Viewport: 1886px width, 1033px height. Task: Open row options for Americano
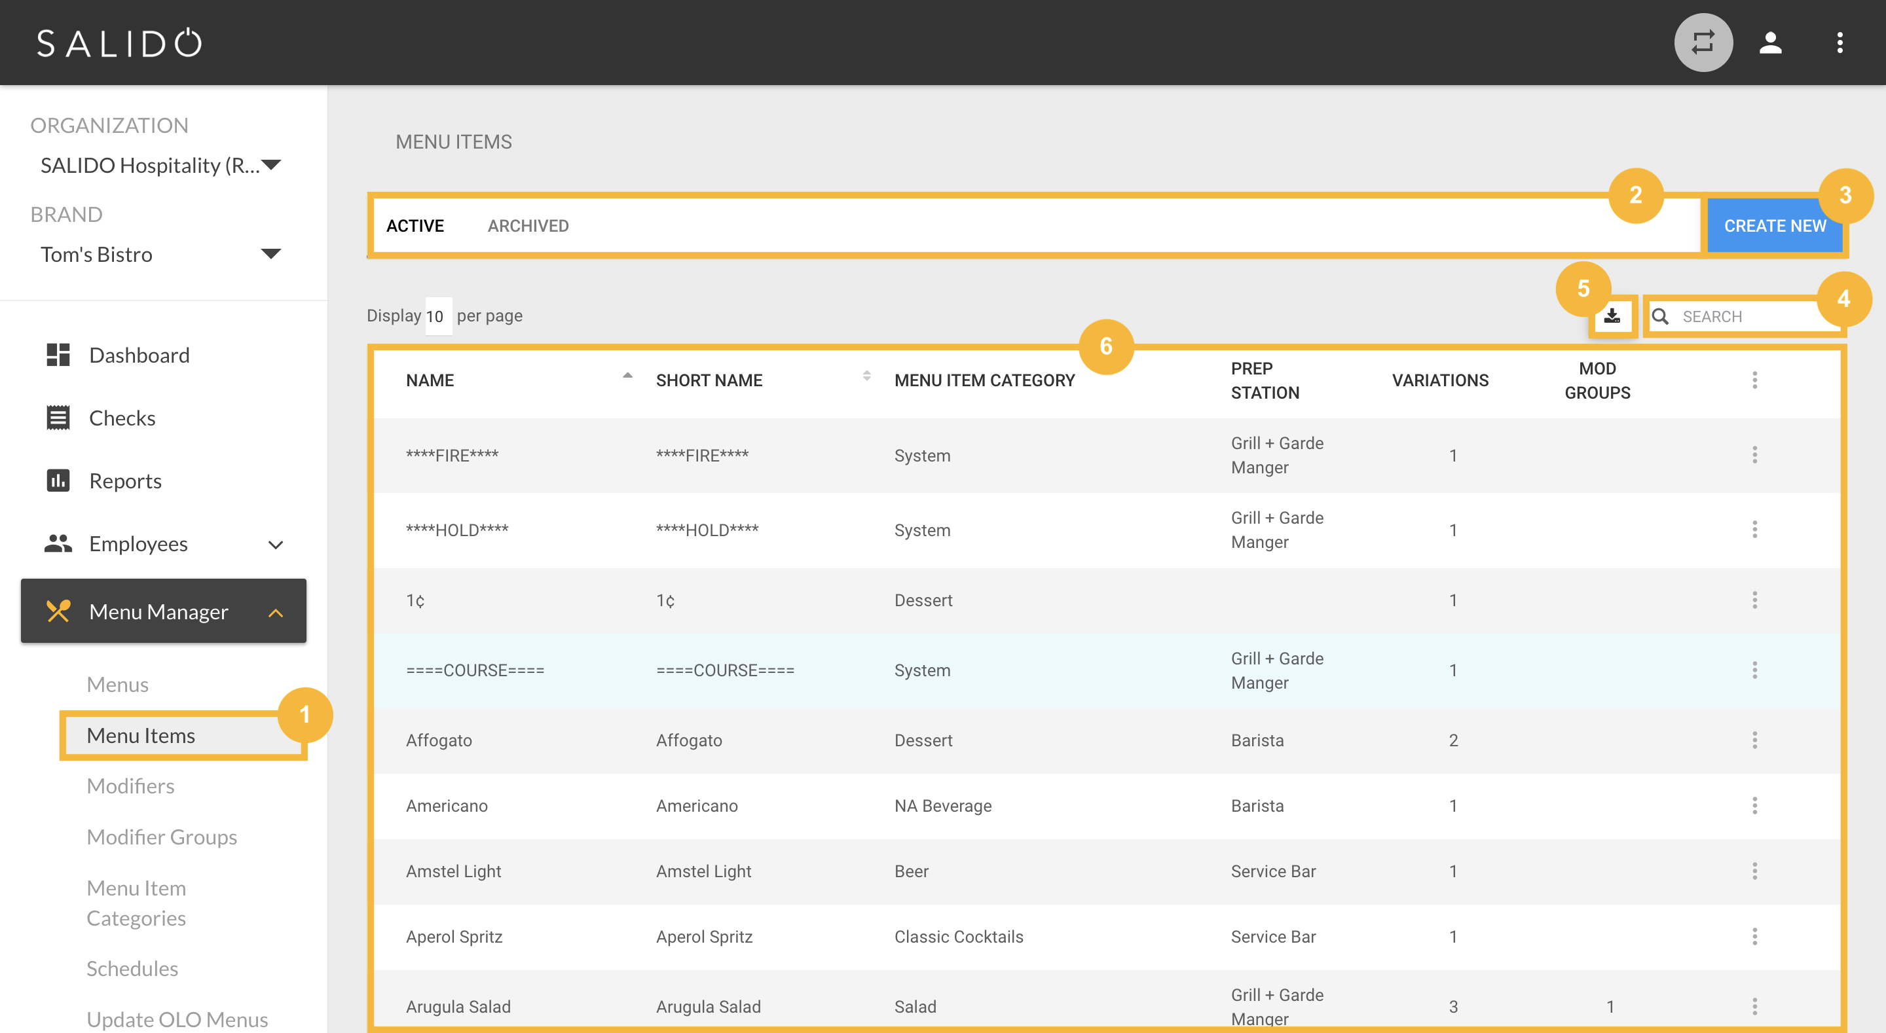click(x=1754, y=805)
